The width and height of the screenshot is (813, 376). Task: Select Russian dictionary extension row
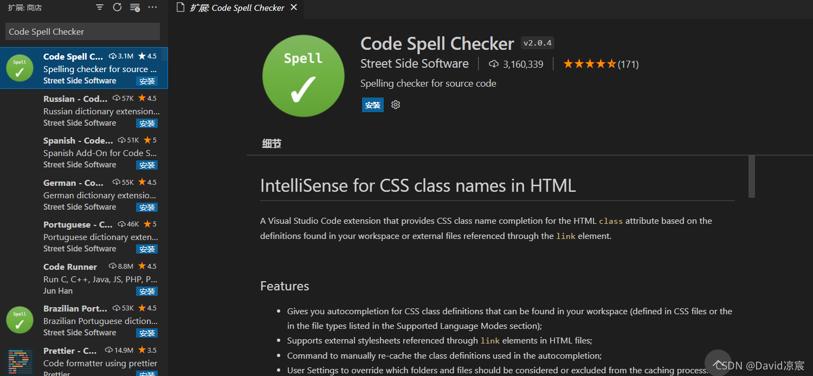(84, 111)
